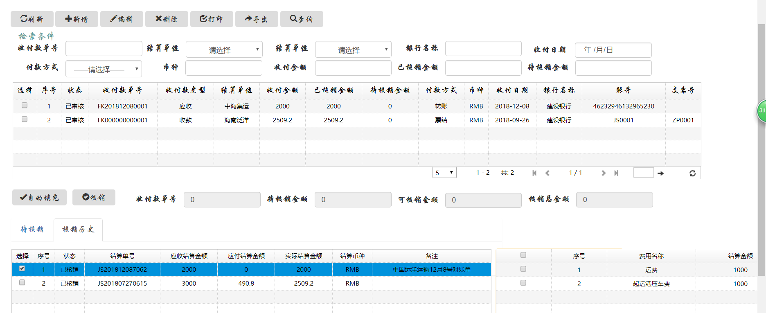The width and height of the screenshot is (766, 313).
Task: Go to last page of grid
Action: click(x=616, y=173)
